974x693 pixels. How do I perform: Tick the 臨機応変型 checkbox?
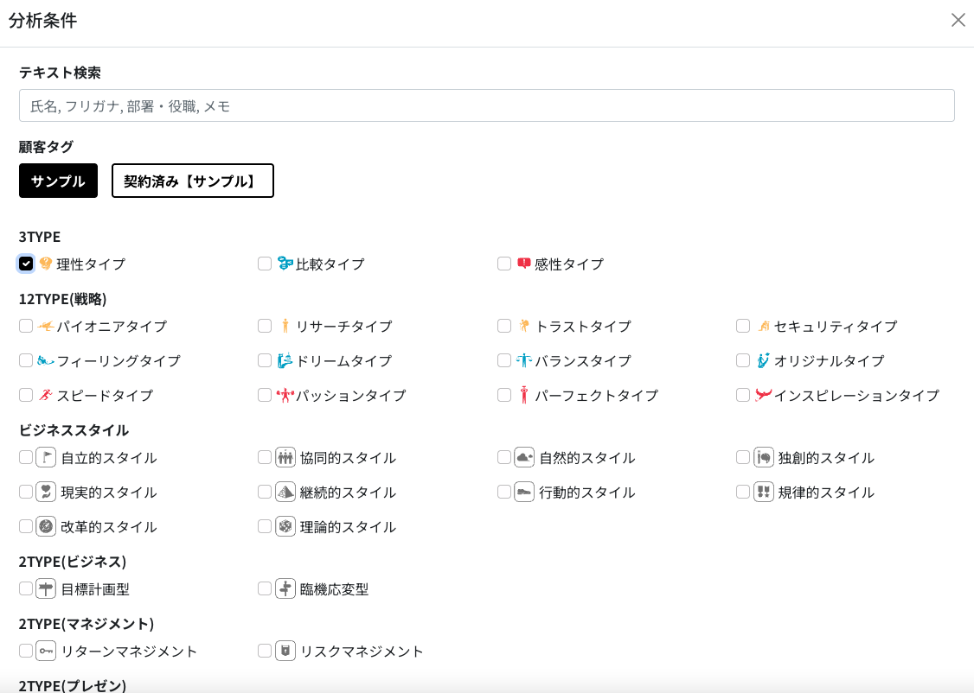265,588
